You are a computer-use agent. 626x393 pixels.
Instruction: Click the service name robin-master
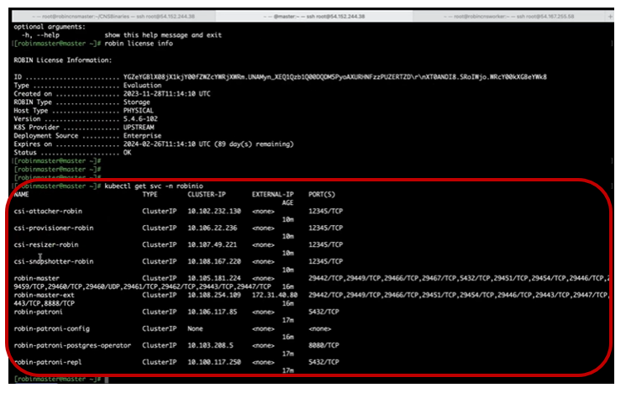36,278
